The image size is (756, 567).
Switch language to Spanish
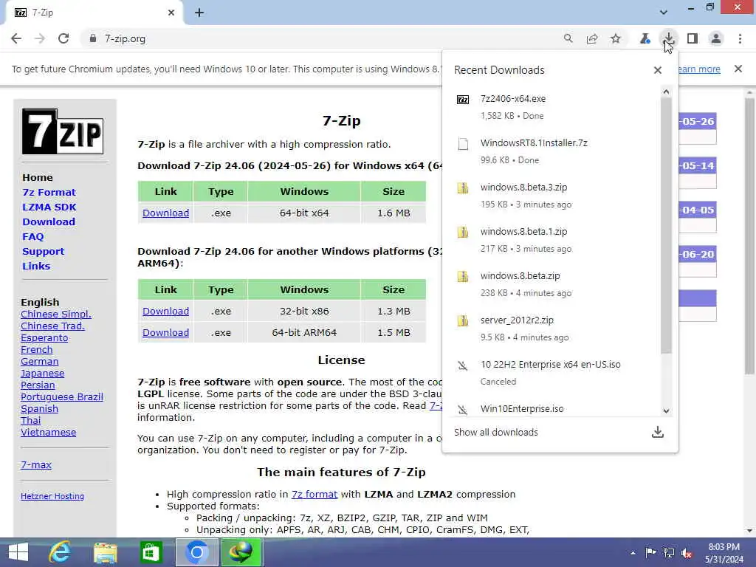click(x=39, y=409)
